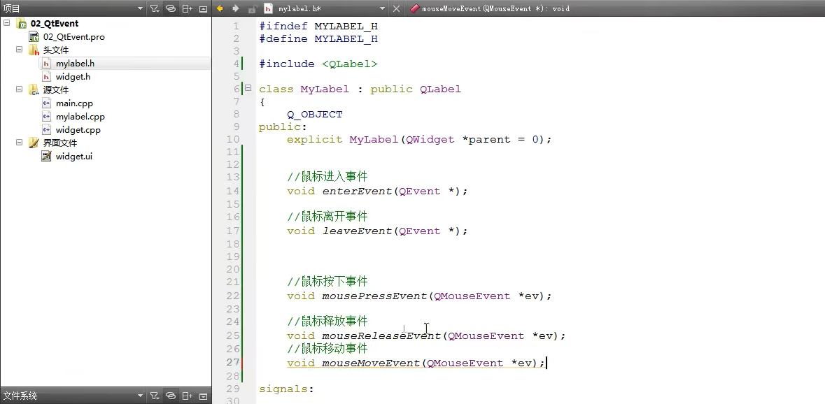This screenshot has height=404, width=825.
Task: Close the 文件系统 side panel
Action: click(203, 396)
